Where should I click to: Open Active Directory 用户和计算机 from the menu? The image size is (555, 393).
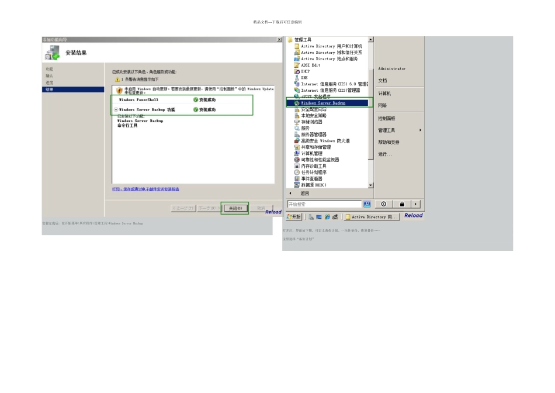(x=328, y=46)
